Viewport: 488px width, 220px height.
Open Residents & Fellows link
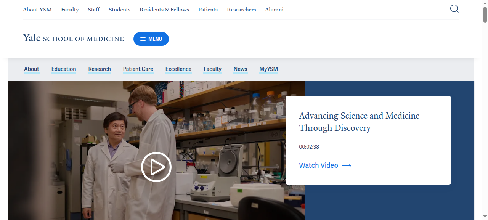164,10
